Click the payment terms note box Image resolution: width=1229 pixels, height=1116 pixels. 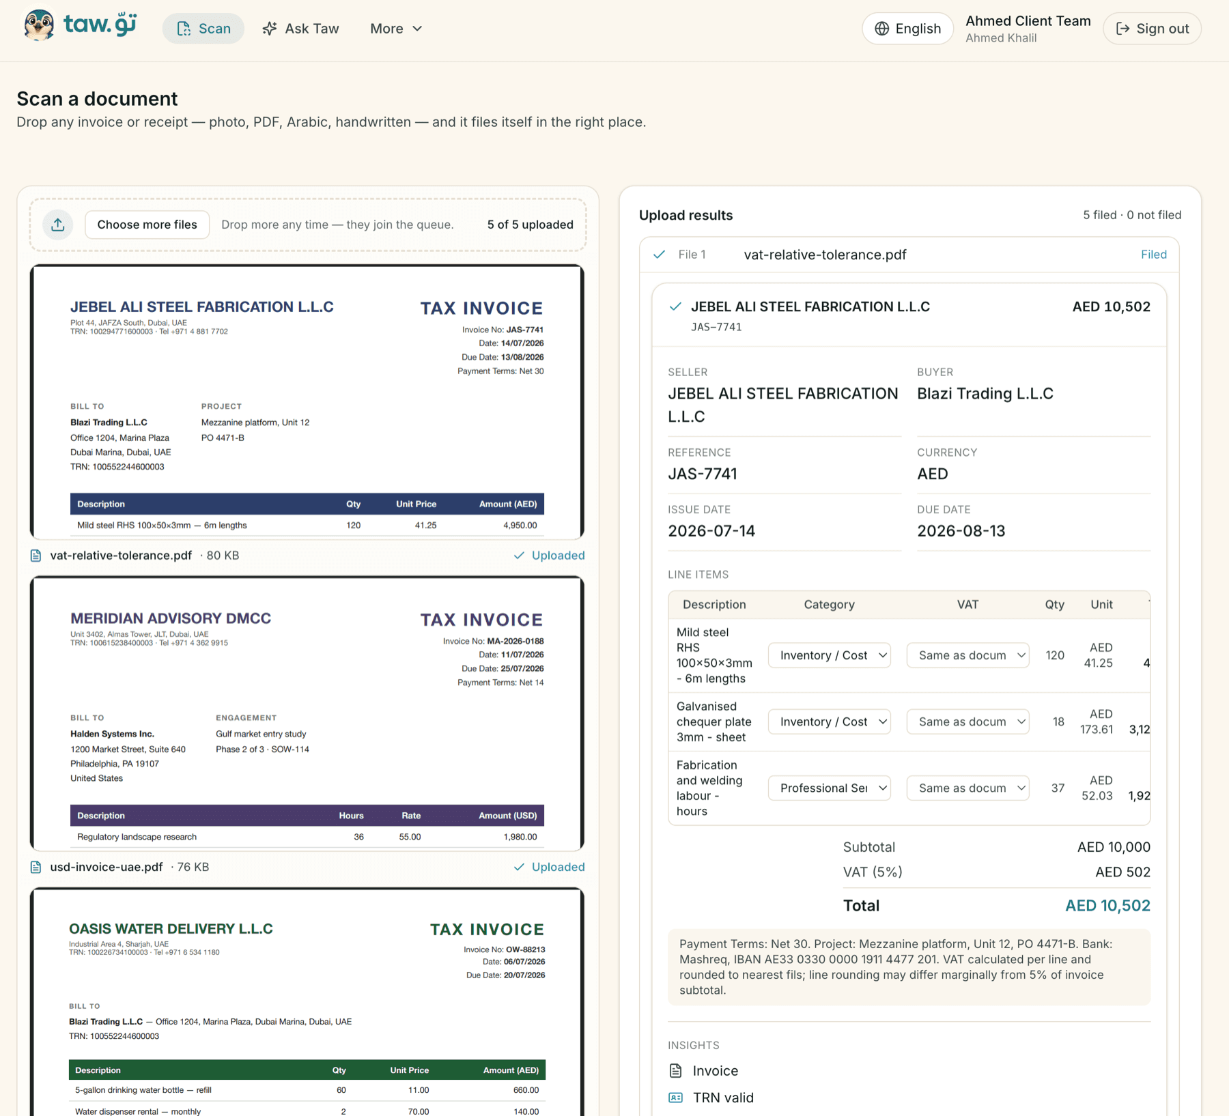pos(909,967)
